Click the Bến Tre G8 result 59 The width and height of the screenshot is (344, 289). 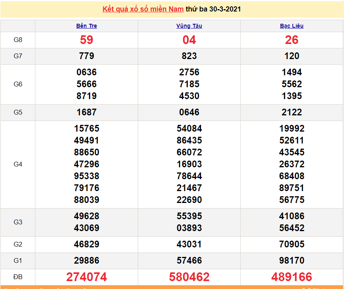[x=87, y=40]
